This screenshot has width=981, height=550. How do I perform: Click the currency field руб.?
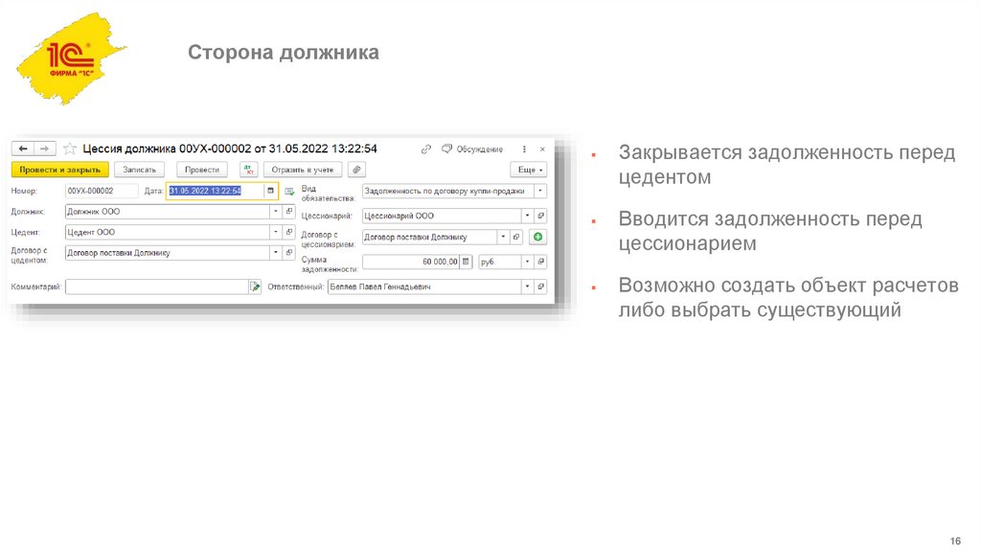tap(499, 262)
